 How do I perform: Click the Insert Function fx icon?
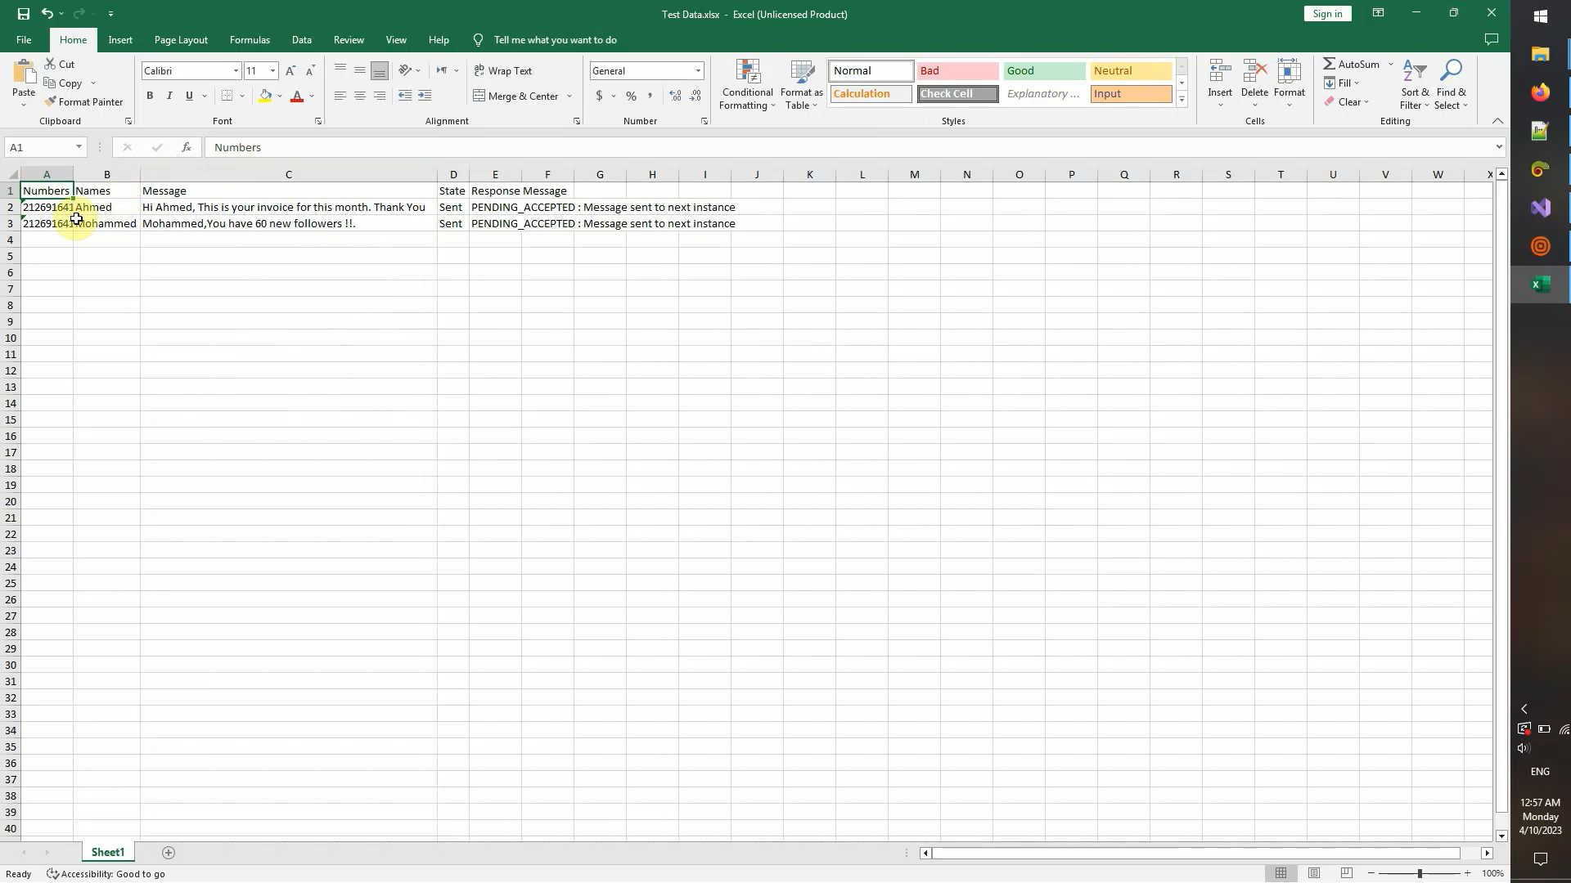[x=187, y=147]
